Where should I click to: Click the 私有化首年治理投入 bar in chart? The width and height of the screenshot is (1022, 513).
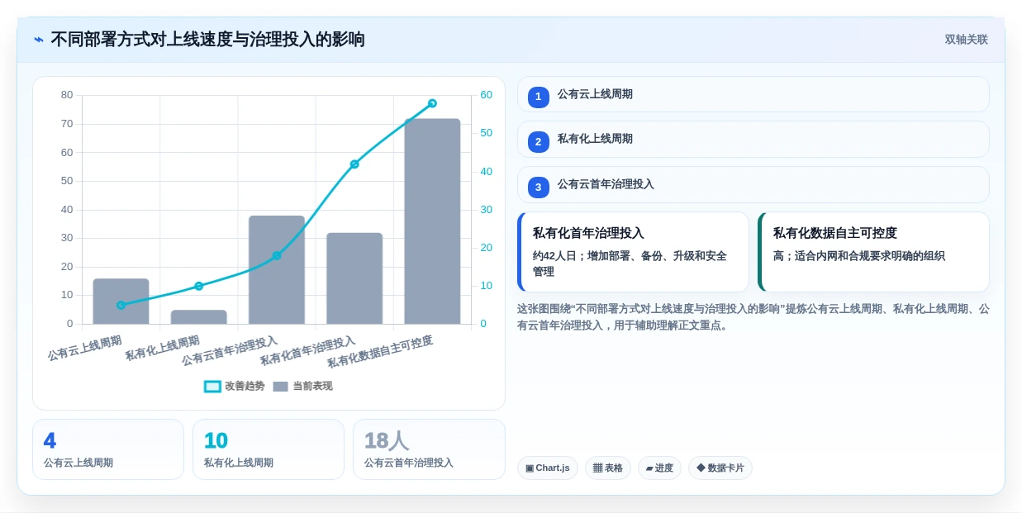click(354, 278)
